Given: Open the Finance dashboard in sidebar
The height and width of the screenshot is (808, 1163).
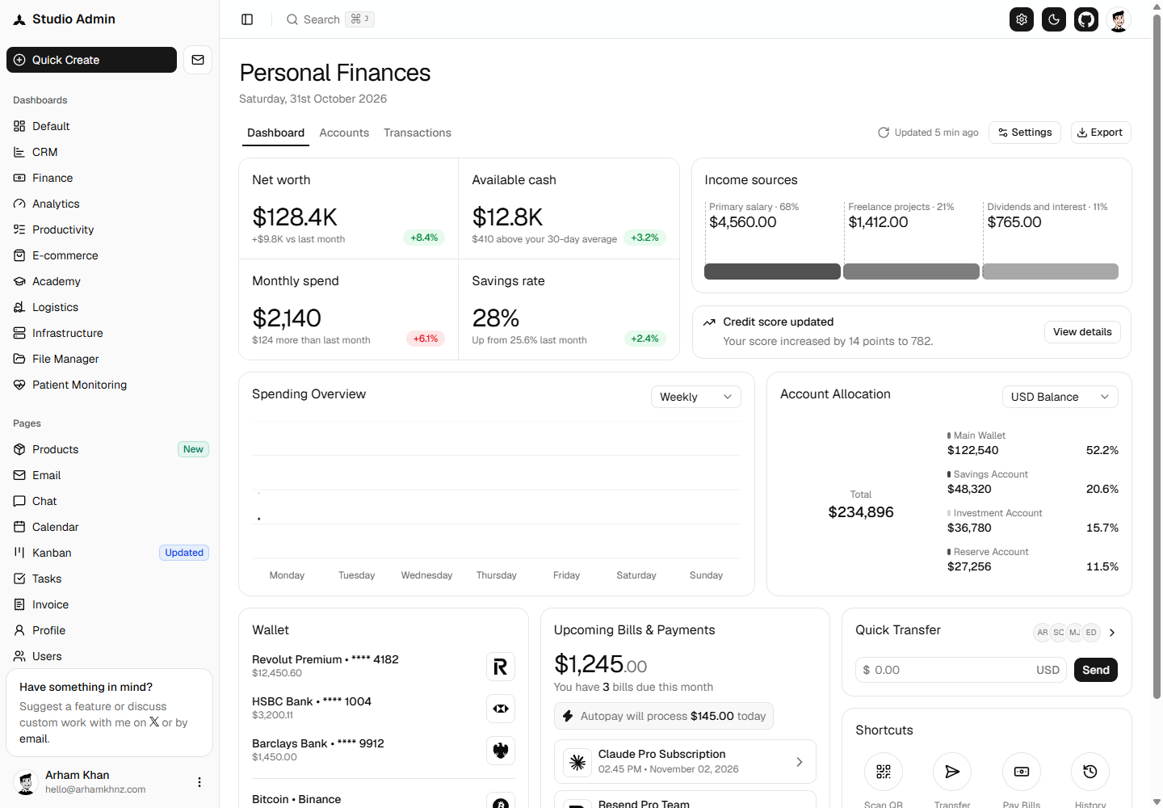Looking at the screenshot, I should 109,178.
